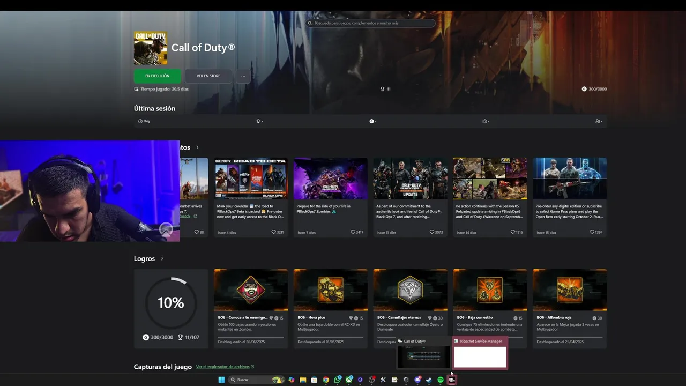The height and width of the screenshot is (386, 686).
Task: Like the BlackOps7 Zombies post
Action: point(353,232)
